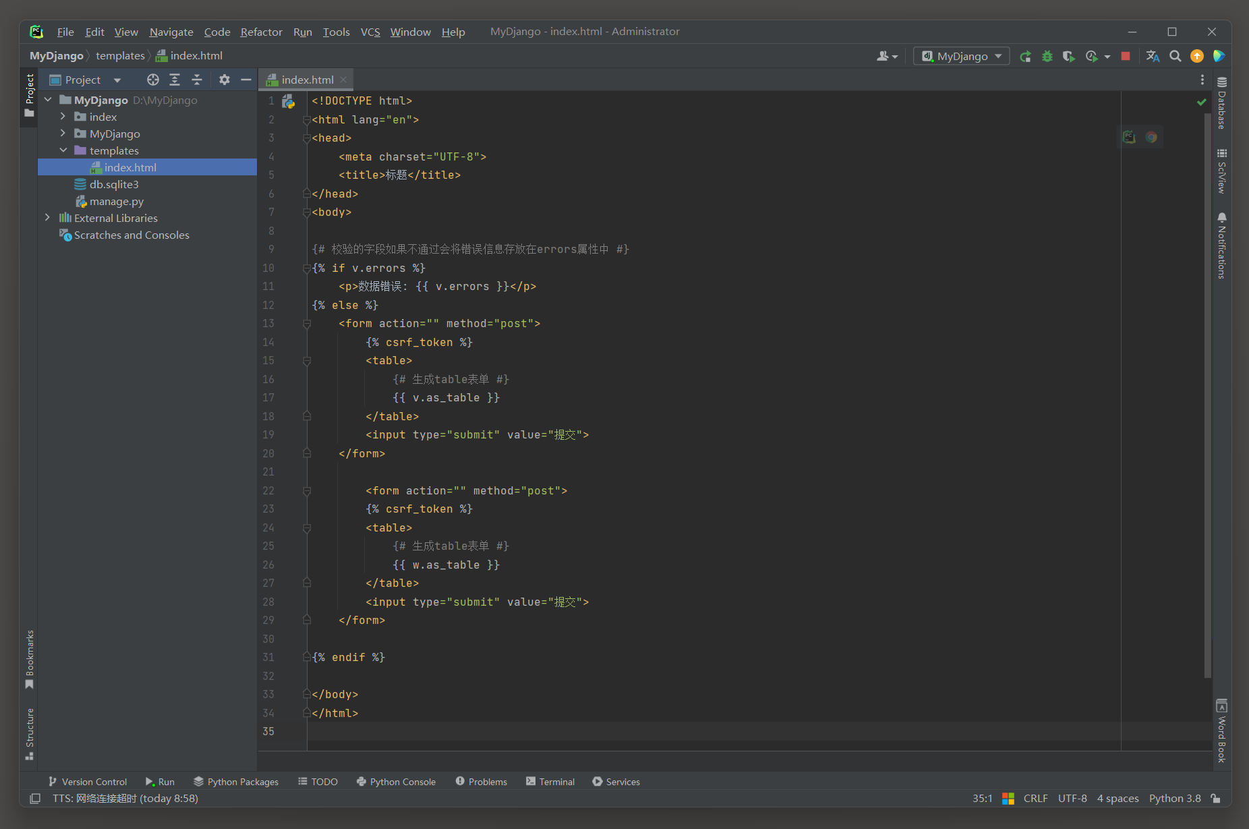Toggle tool window bars status icon

(x=35, y=799)
